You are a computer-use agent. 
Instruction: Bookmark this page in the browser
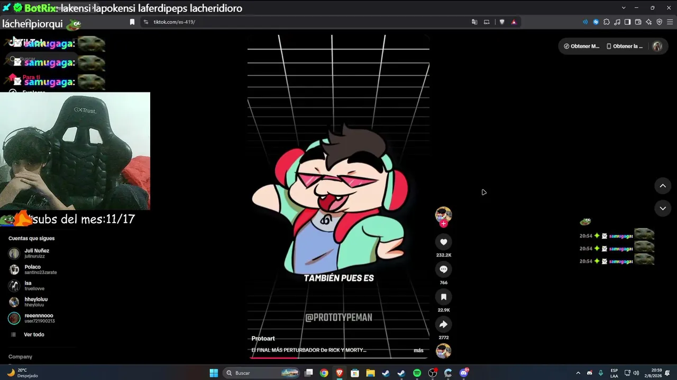[x=132, y=22]
